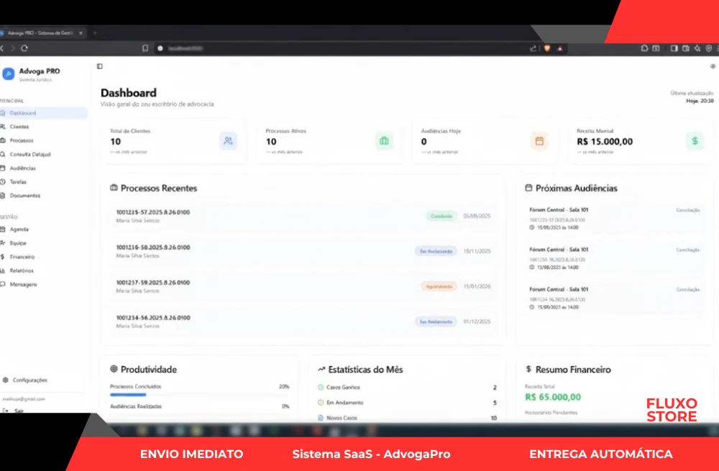Viewport: 719px width, 471px height.
Task: Click the Brave shield icon
Action: point(546,48)
